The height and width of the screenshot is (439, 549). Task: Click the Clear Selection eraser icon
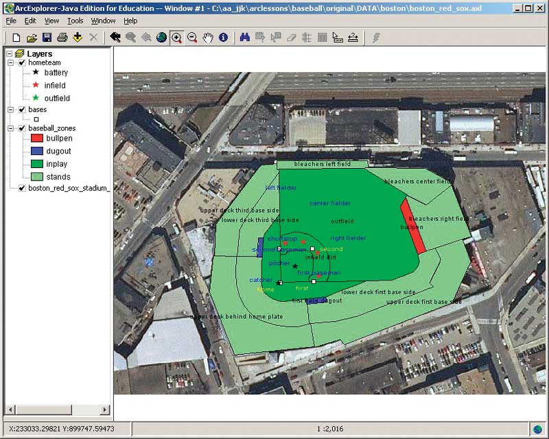click(291, 37)
